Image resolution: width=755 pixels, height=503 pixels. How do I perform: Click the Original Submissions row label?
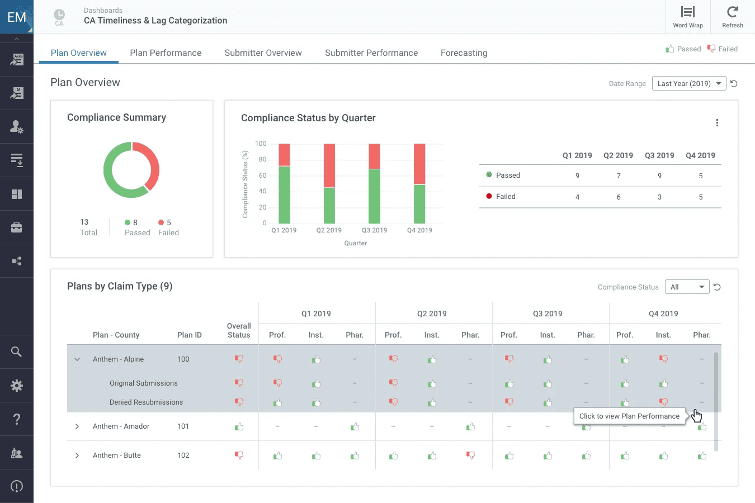[x=144, y=383]
